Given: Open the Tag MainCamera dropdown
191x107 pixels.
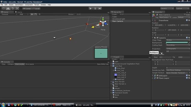Looking at the screenshot, I should click(x=165, y=17).
